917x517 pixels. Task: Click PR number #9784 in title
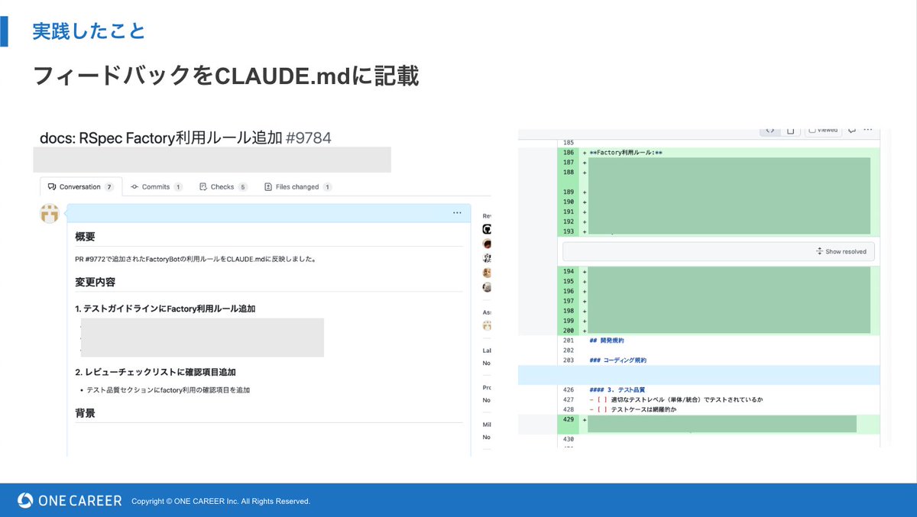(309, 137)
